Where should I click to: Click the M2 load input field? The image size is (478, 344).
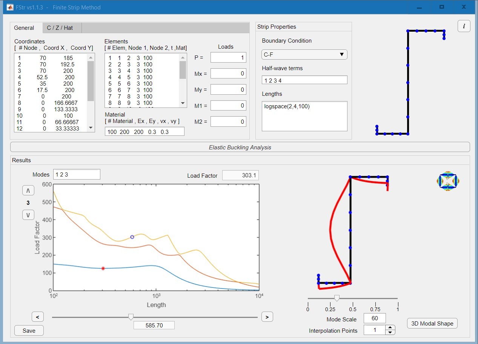point(228,121)
